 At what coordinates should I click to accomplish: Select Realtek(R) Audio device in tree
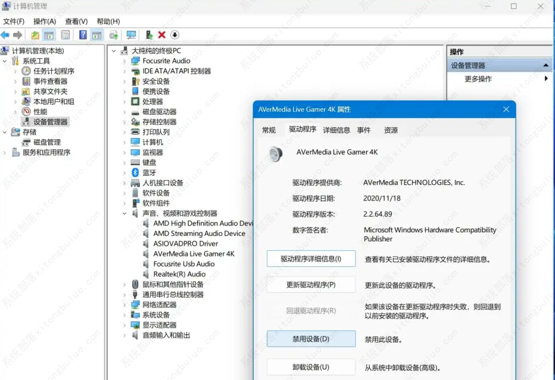(179, 274)
